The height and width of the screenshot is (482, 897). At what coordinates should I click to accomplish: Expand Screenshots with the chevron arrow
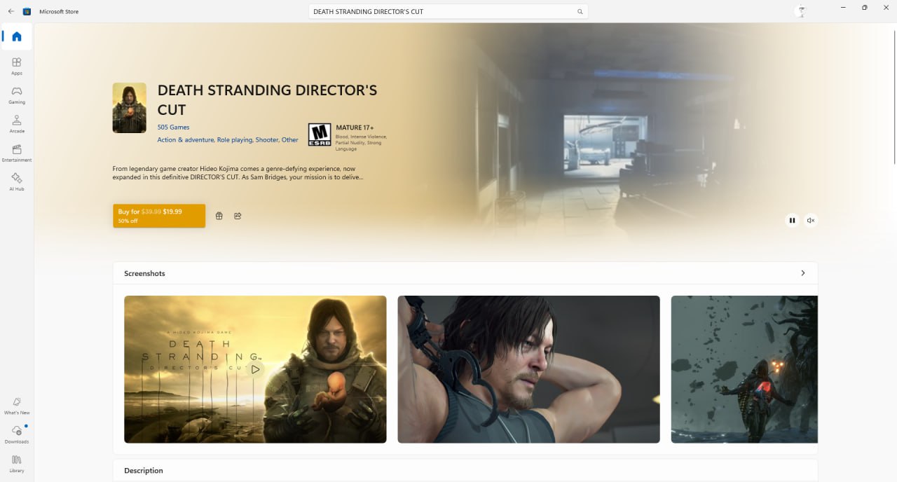pyautogui.click(x=803, y=273)
